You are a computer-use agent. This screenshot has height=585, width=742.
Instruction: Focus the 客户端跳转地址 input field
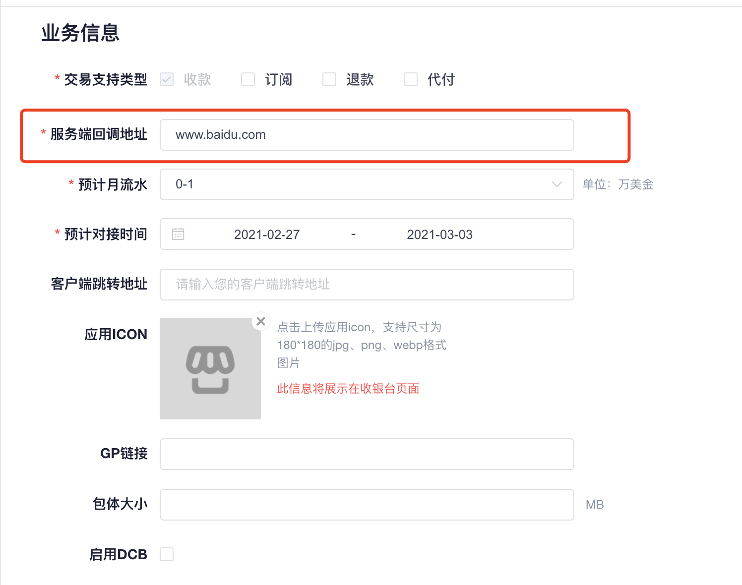pos(367,285)
